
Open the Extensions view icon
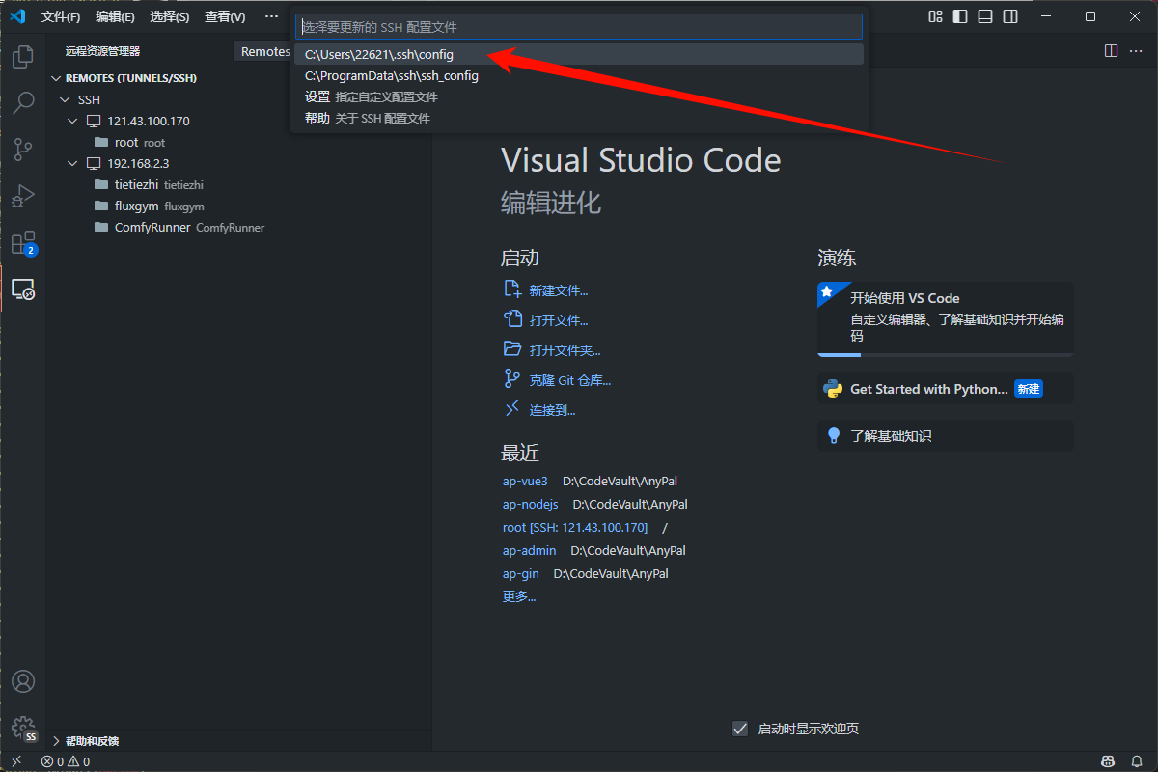click(23, 242)
